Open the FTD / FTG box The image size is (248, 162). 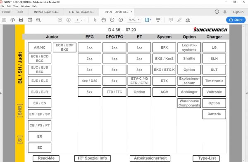pos(114,92)
